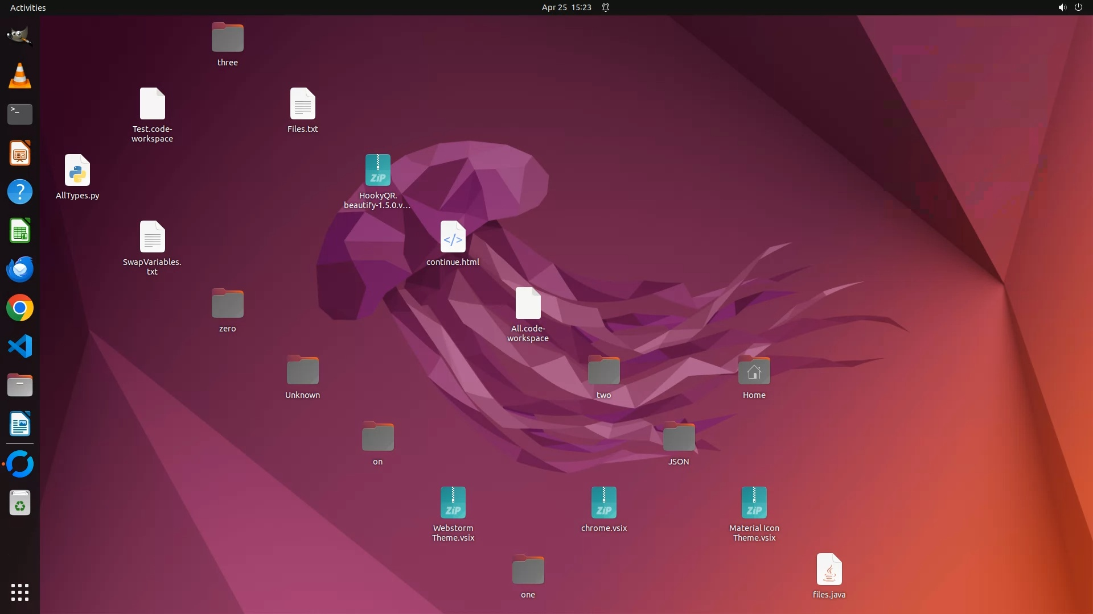Select the files.java desktop file
This screenshot has height=614, width=1093.
(829, 570)
